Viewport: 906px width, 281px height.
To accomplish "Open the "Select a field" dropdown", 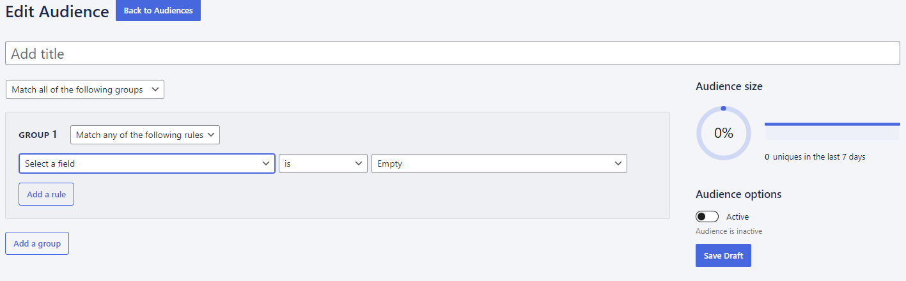I will pos(147,163).
